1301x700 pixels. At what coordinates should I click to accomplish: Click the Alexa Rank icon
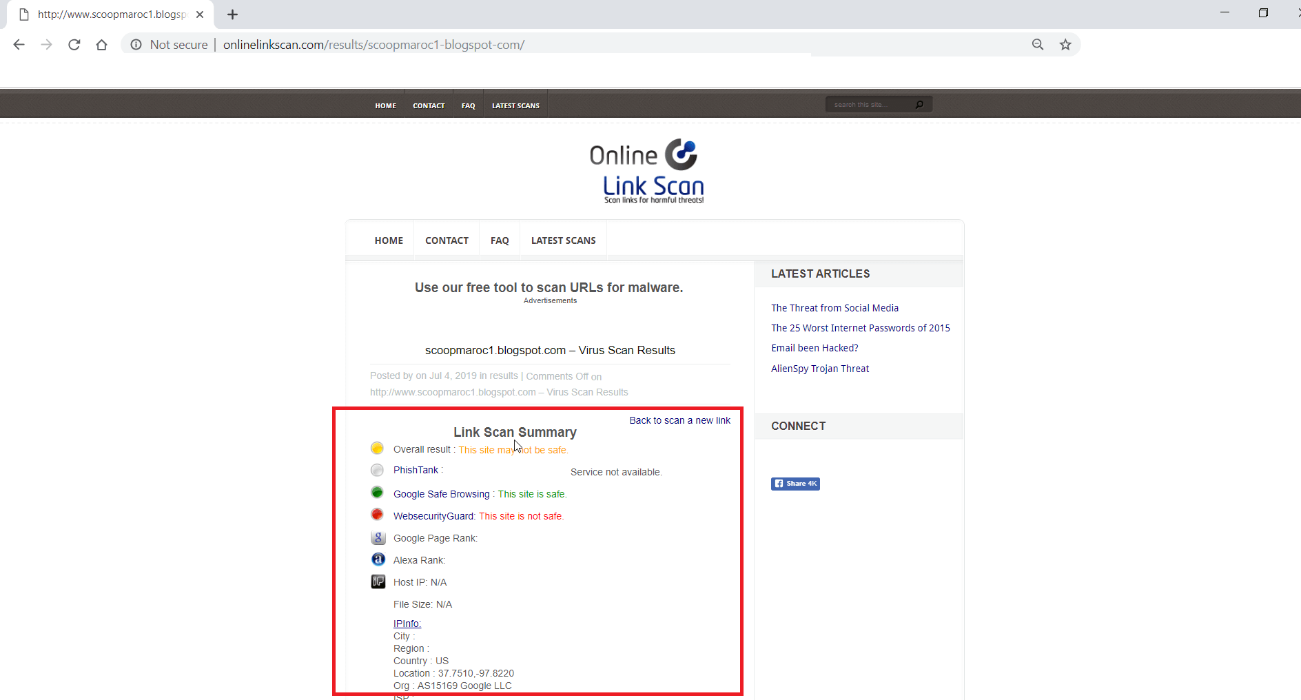pyautogui.click(x=378, y=559)
